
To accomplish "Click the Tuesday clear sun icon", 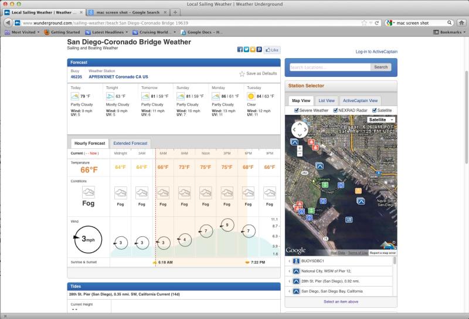I will [251, 96].
